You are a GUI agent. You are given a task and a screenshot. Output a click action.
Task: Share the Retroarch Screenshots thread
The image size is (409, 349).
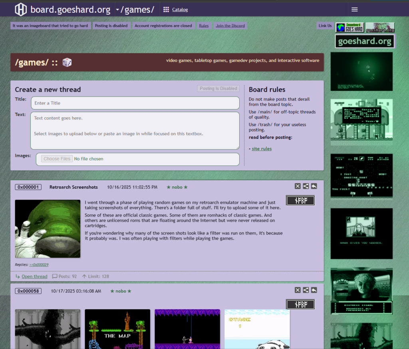point(306,186)
